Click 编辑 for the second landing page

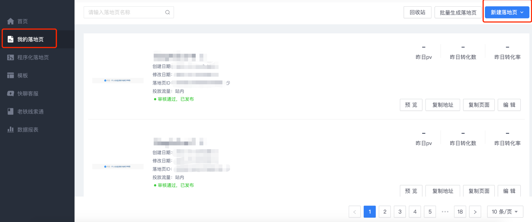coord(509,191)
